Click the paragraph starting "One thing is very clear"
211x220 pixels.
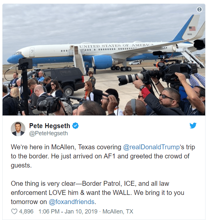pyautogui.click(x=98, y=193)
